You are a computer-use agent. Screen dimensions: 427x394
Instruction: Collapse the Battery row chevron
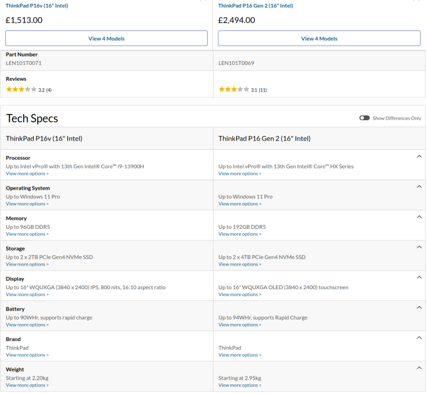point(419,308)
